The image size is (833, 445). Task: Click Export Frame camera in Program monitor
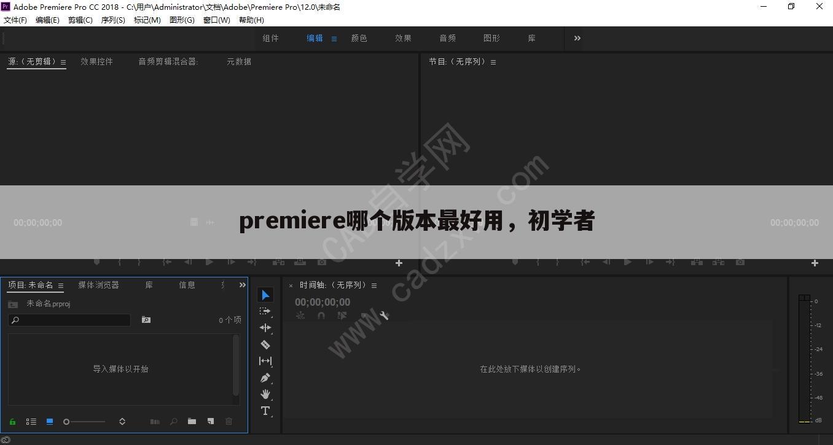(x=740, y=261)
